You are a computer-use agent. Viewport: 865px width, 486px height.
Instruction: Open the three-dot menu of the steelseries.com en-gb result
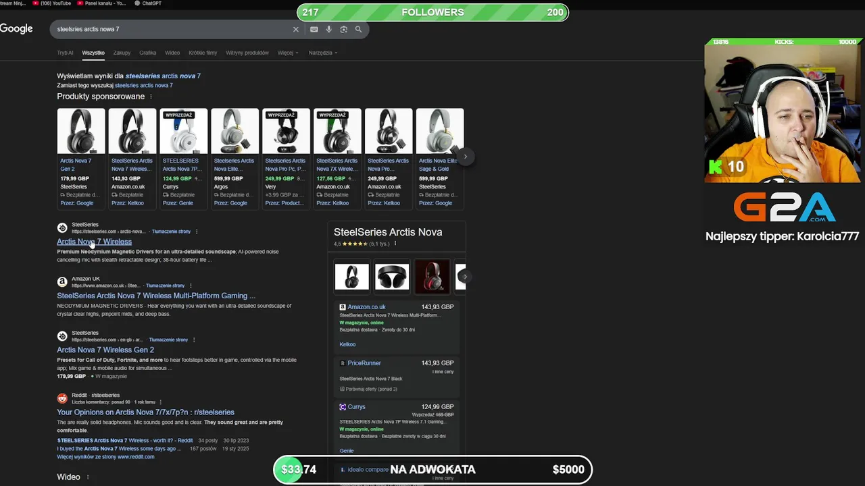pos(194,340)
